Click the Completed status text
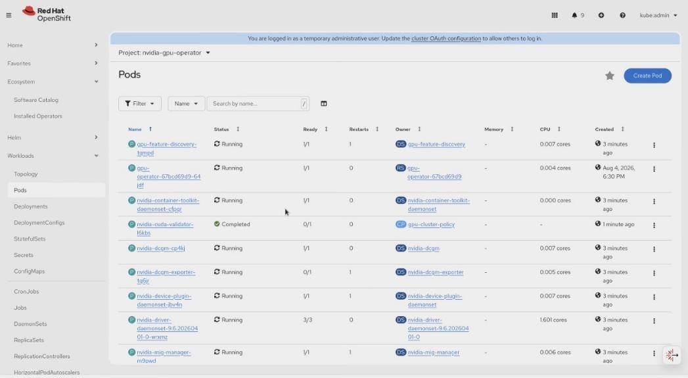The width and height of the screenshot is (688, 378). tap(236, 224)
